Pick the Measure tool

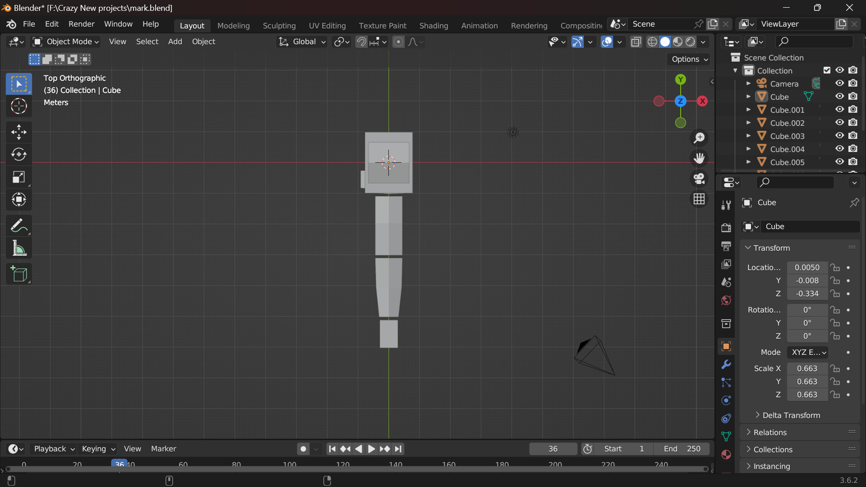click(19, 248)
